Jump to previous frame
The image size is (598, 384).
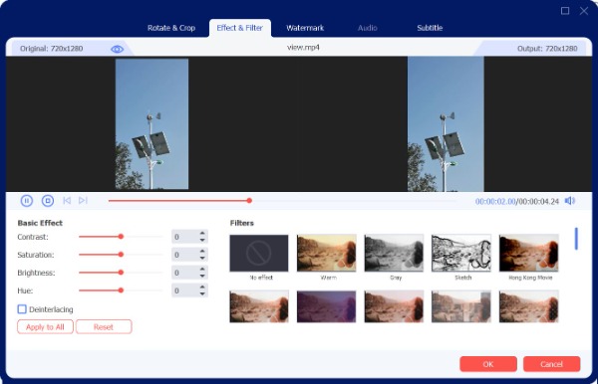pyautogui.click(x=67, y=200)
